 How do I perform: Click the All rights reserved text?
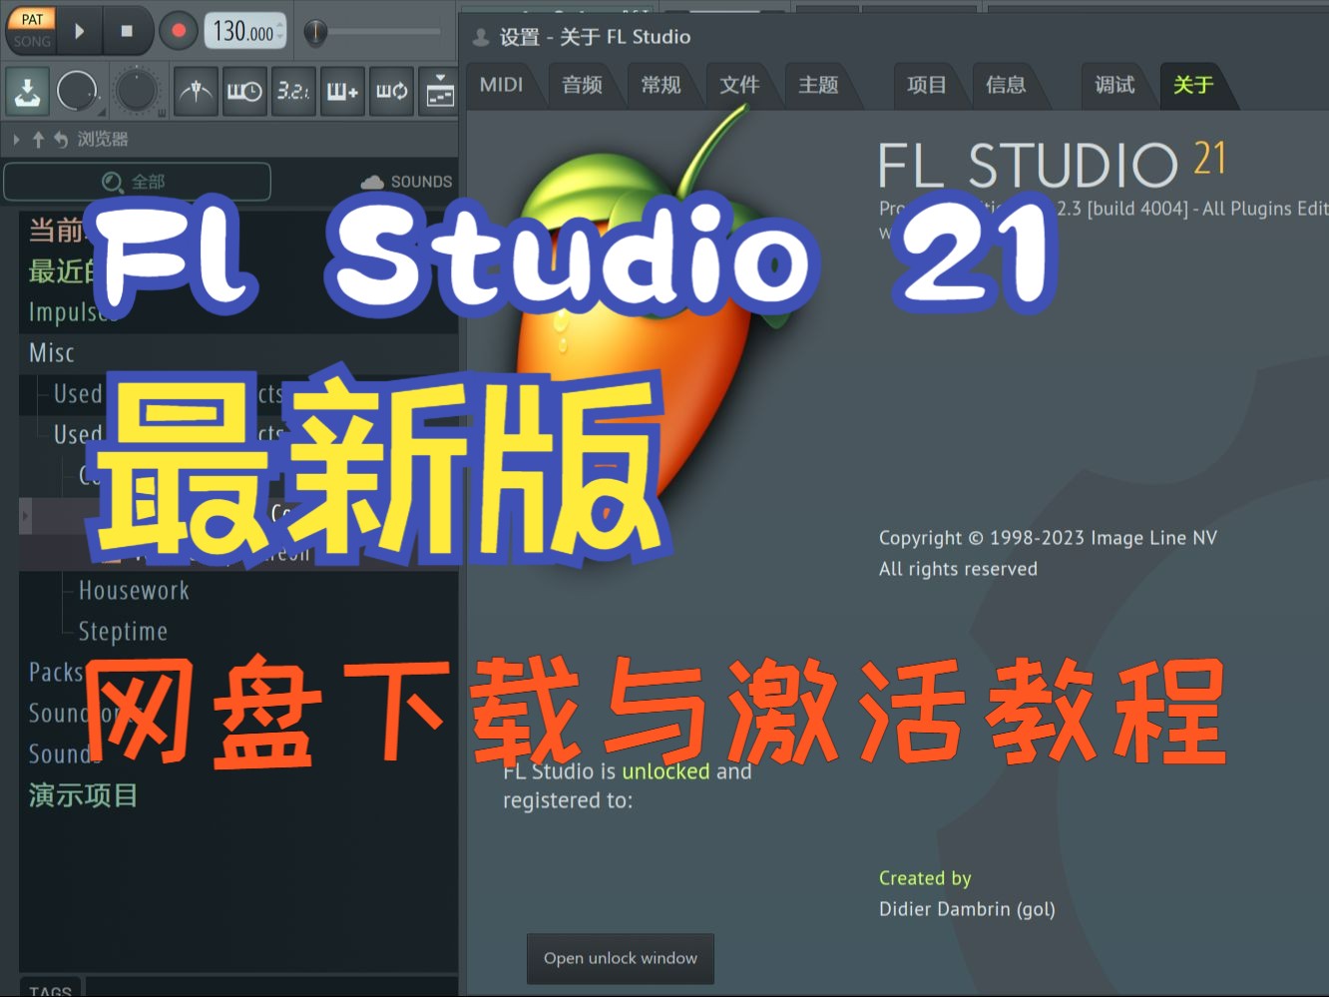coord(958,569)
